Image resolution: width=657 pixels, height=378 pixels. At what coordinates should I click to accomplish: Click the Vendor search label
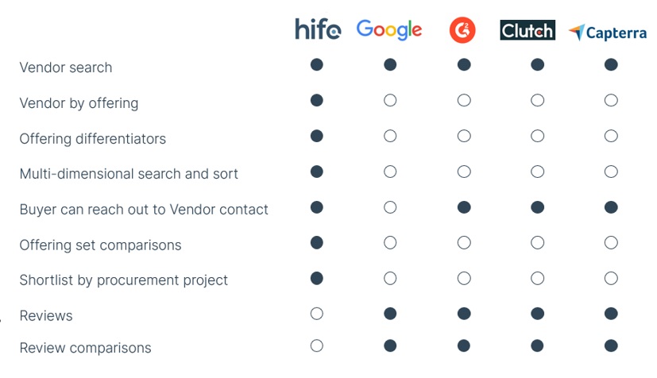(66, 67)
